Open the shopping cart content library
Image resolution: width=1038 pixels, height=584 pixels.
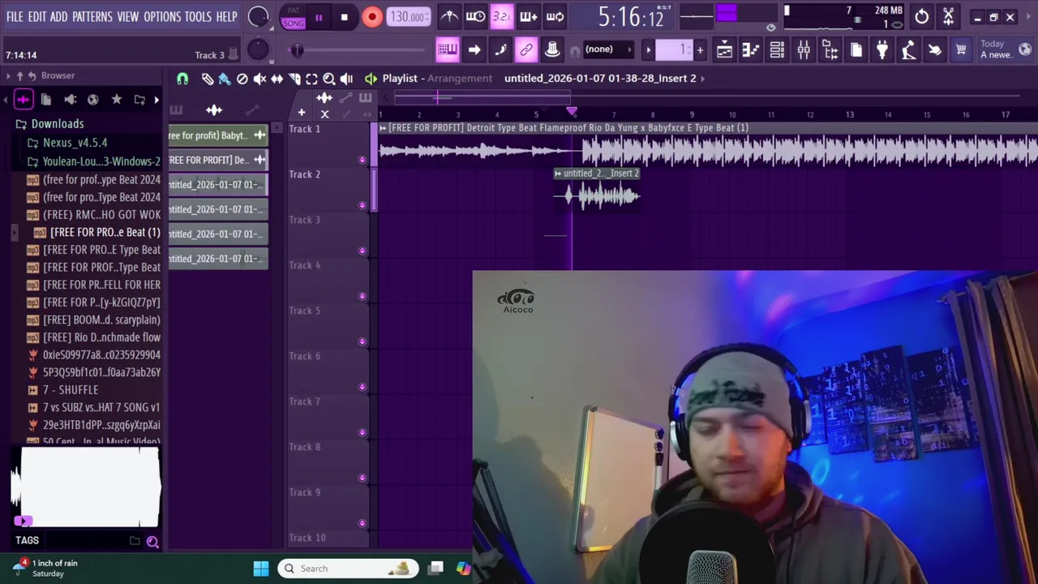click(x=961, y=50)
